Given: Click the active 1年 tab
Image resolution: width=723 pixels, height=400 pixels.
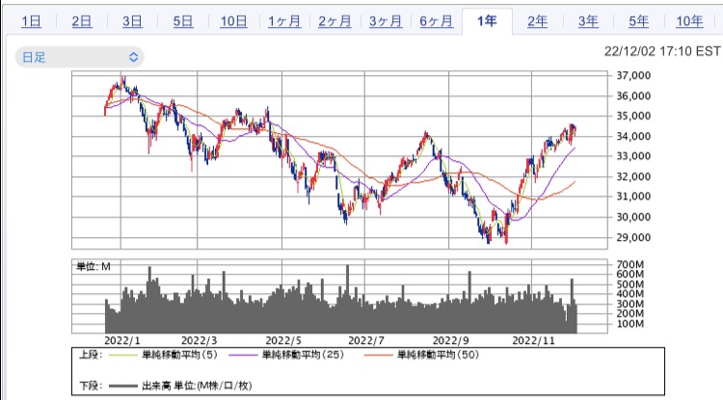Looking at the screenshot, I should (487, 21).
